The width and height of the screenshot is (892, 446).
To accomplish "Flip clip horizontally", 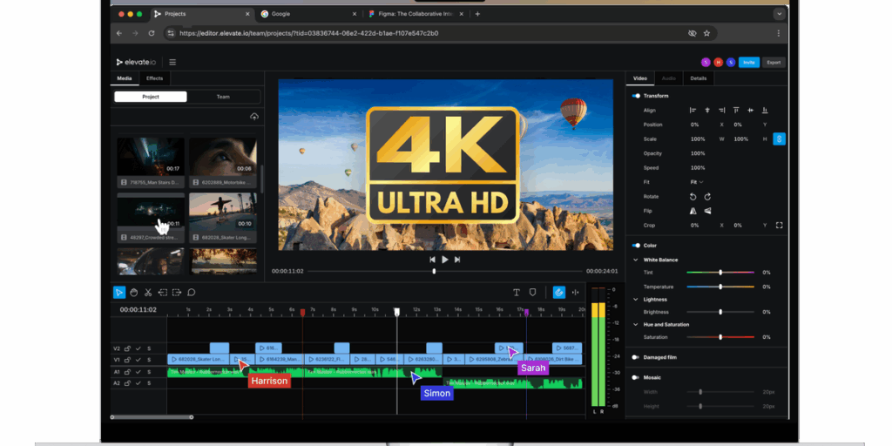I will (693, 211).
